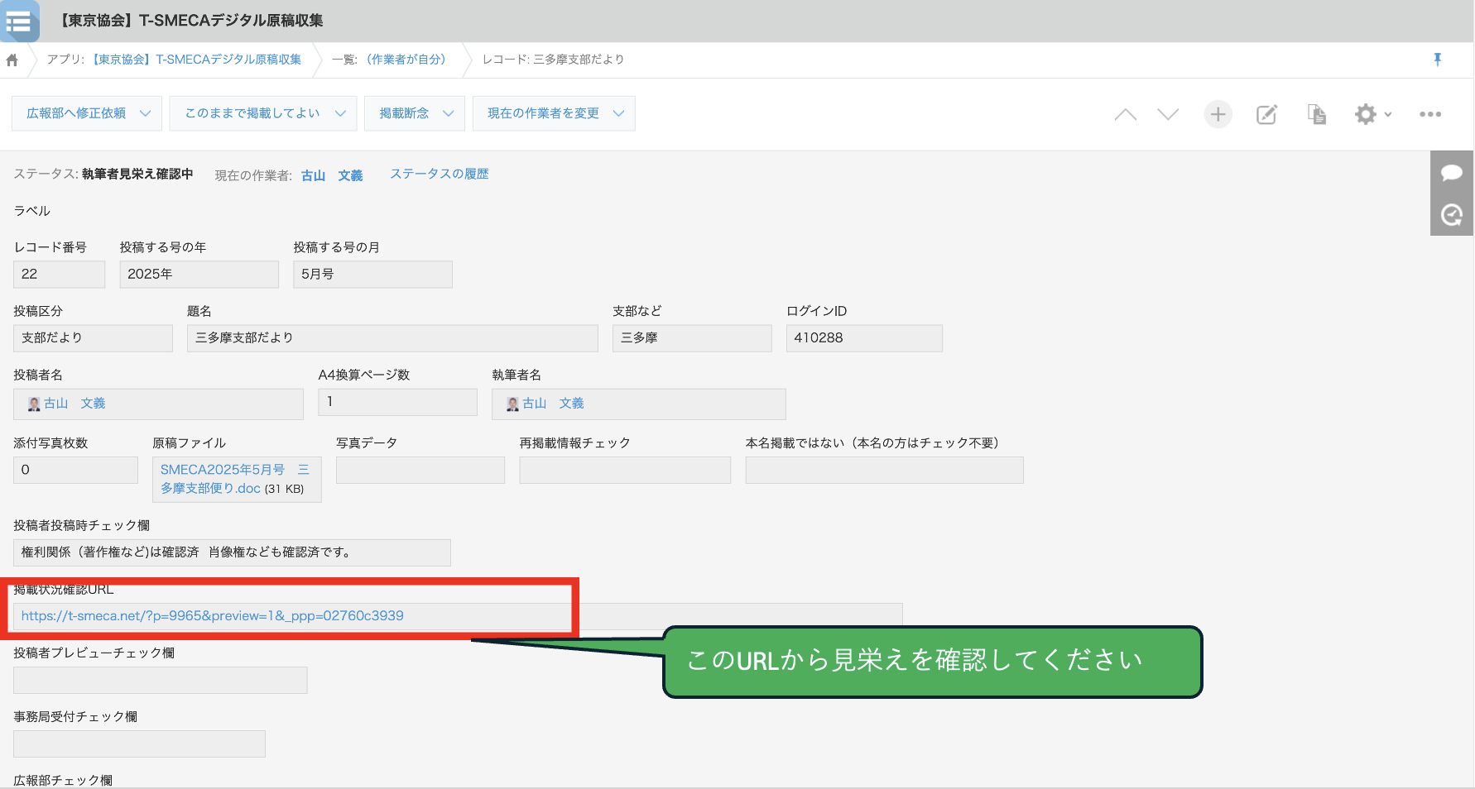Click the 権利関係 check text field
This screenshot has width=1475, height=789.
pyautogui.click(x=232, y=552)
